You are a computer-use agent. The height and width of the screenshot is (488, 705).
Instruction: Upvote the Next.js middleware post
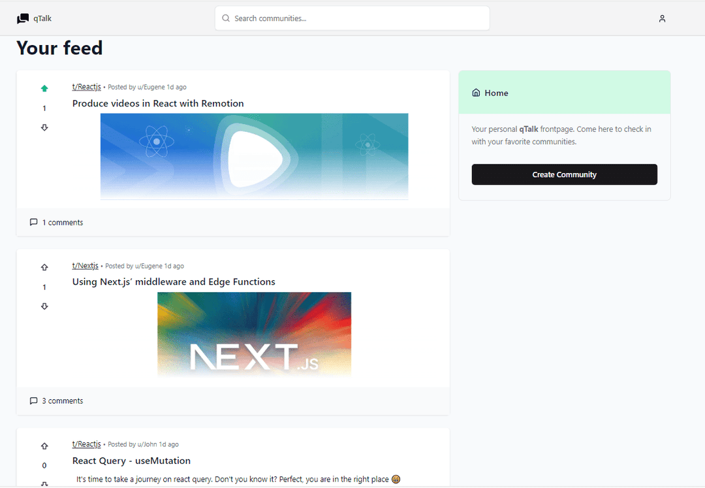click(x=44, y=267)
